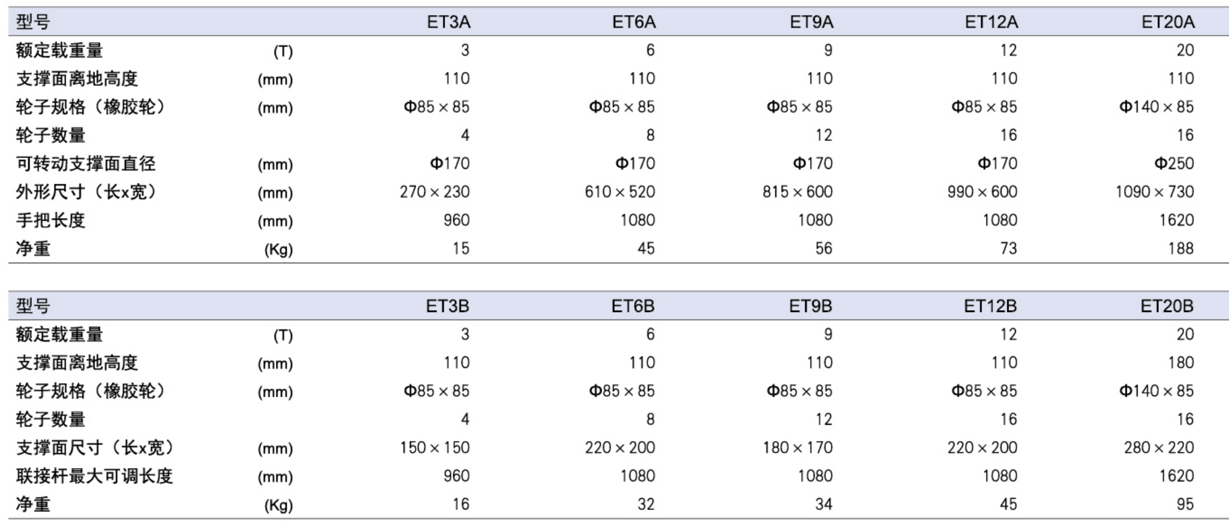Select the 联接杆最大可调长度 row label
The image size is (1229, 527).
click(x=94, y=476)
